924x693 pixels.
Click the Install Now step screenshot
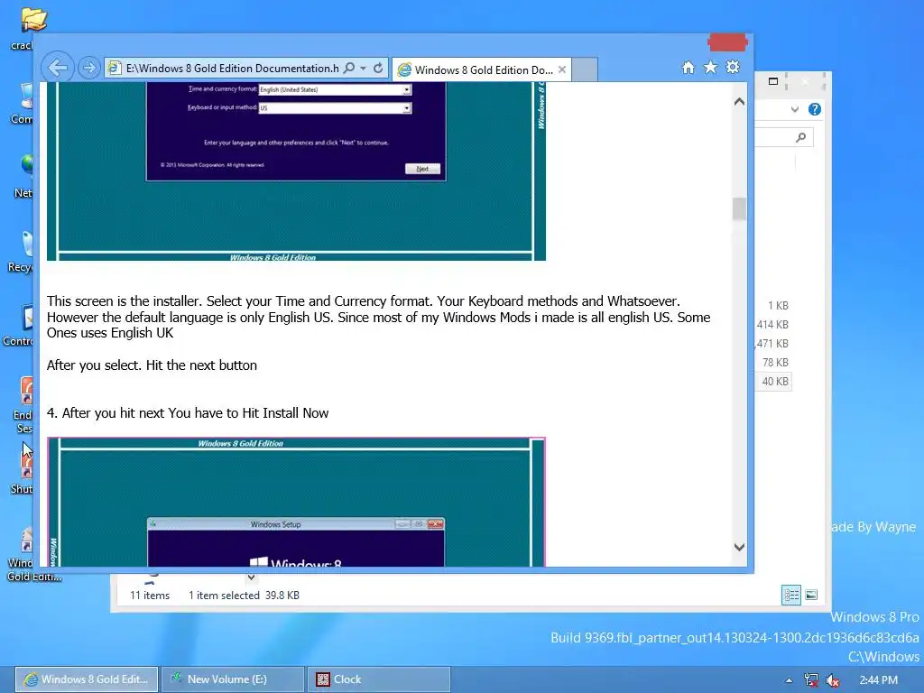(x=296, y=502)
